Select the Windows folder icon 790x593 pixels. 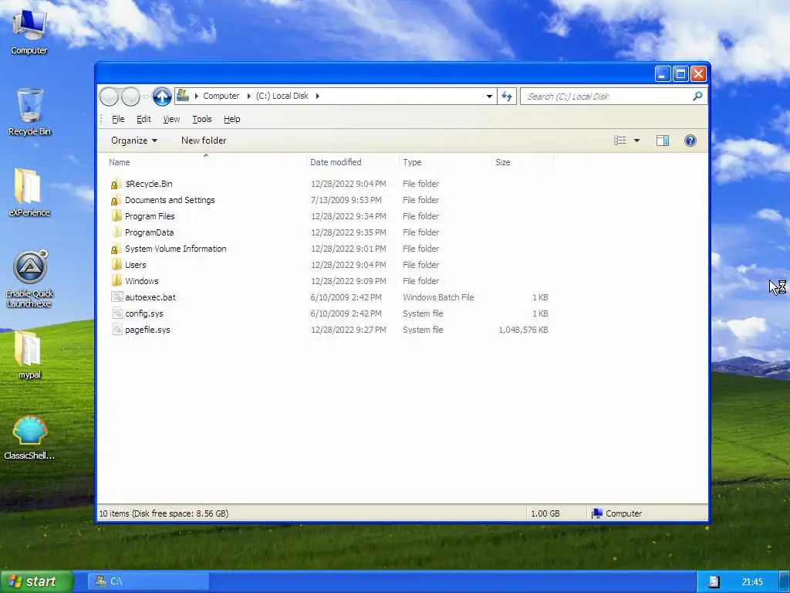point(116,280)
